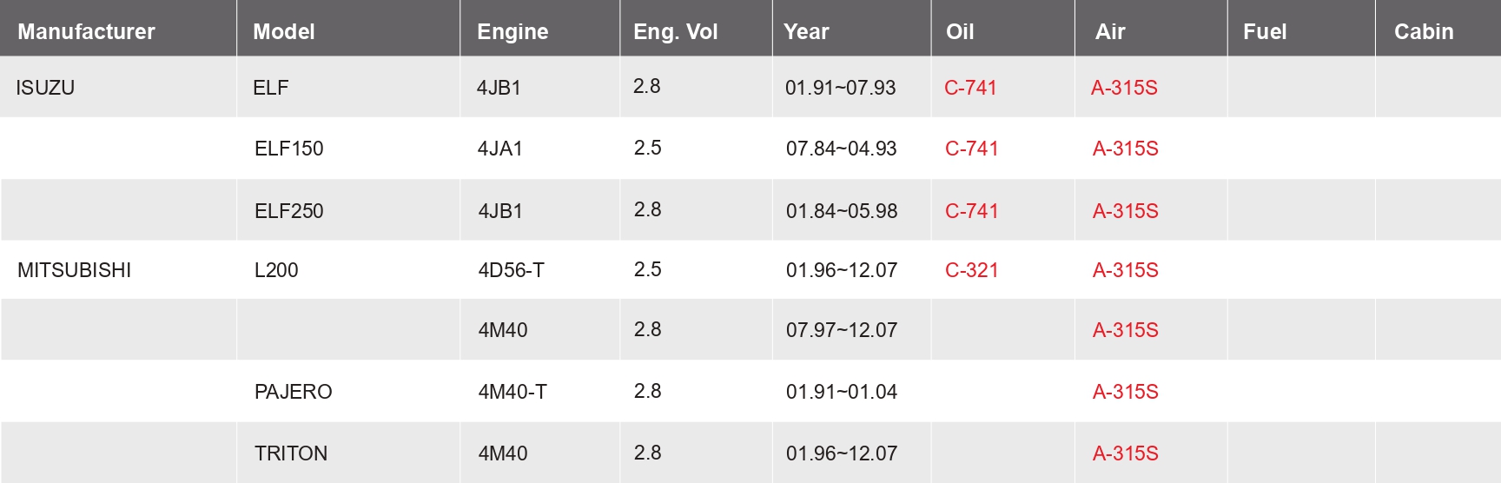Image resolution: width=1501 pixels, height=483 pixels.
Task: Select the Engine column header
Action: point(512,32)
